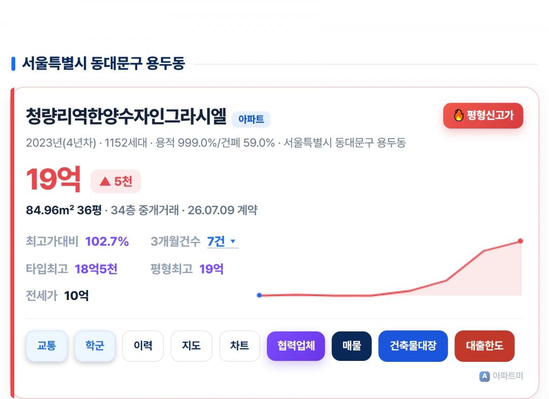
Task: Click the 아파트 type badge
Action: coord(251,119)
